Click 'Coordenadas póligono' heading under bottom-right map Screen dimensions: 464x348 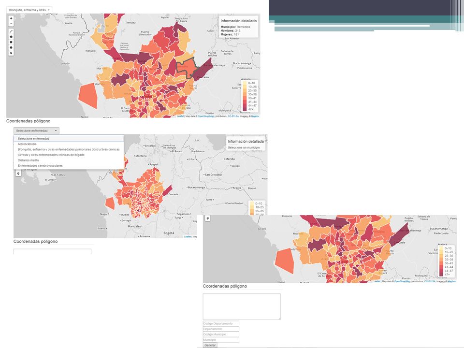coord(225,286)
